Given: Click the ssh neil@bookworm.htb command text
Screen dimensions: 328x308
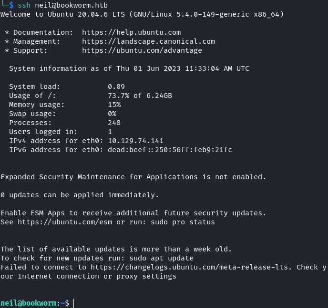Looking at the screenshot, I should coord(62,5).
